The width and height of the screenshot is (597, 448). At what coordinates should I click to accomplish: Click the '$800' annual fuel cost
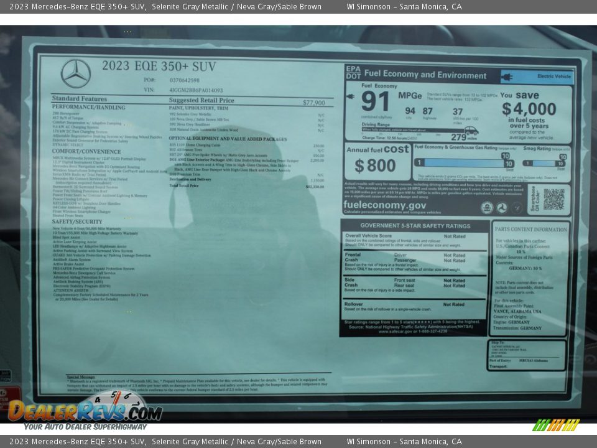376,166
